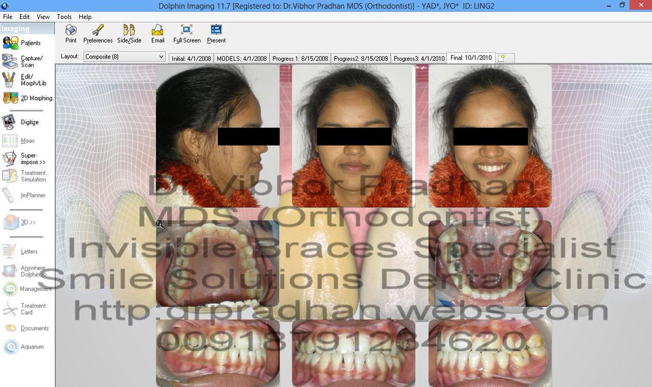Switch to the MODELS: 4/1/2008 tab
Viewport: 652px width, 387px height.
(x=242, y=59)
